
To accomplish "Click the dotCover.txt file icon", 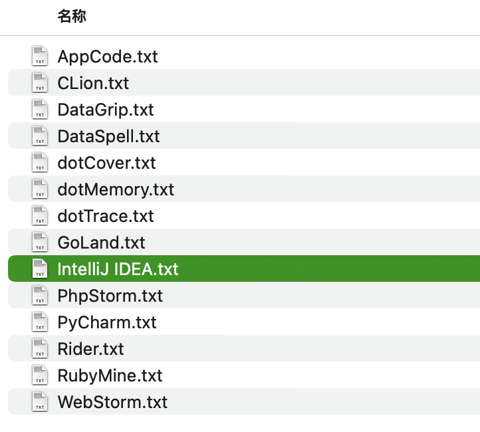I will [x=40, y=162].
